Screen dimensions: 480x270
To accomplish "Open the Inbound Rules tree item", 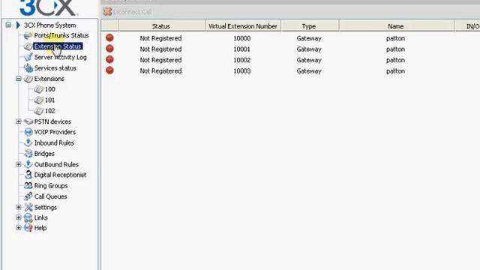I will point(54,142).
